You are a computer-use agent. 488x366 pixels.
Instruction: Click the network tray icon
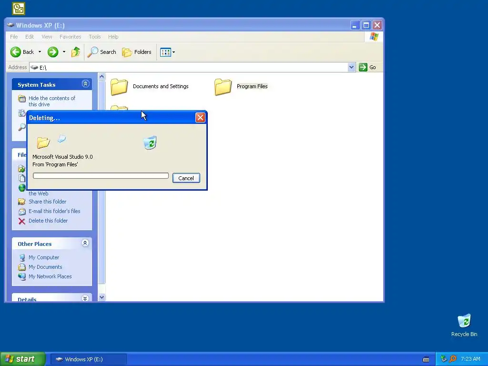(444, 359)
